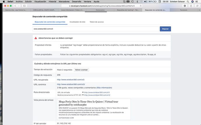The image size is (201, 125).
Task: Go back with Safari's back arrow
Action: pyautogui.click(x=15, y=6)
